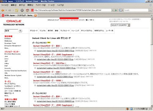Toggle checkbox for instantclient-basic-linux32-10.2.0.3 zip
153x111 pixels.
[x=35, y=51]
